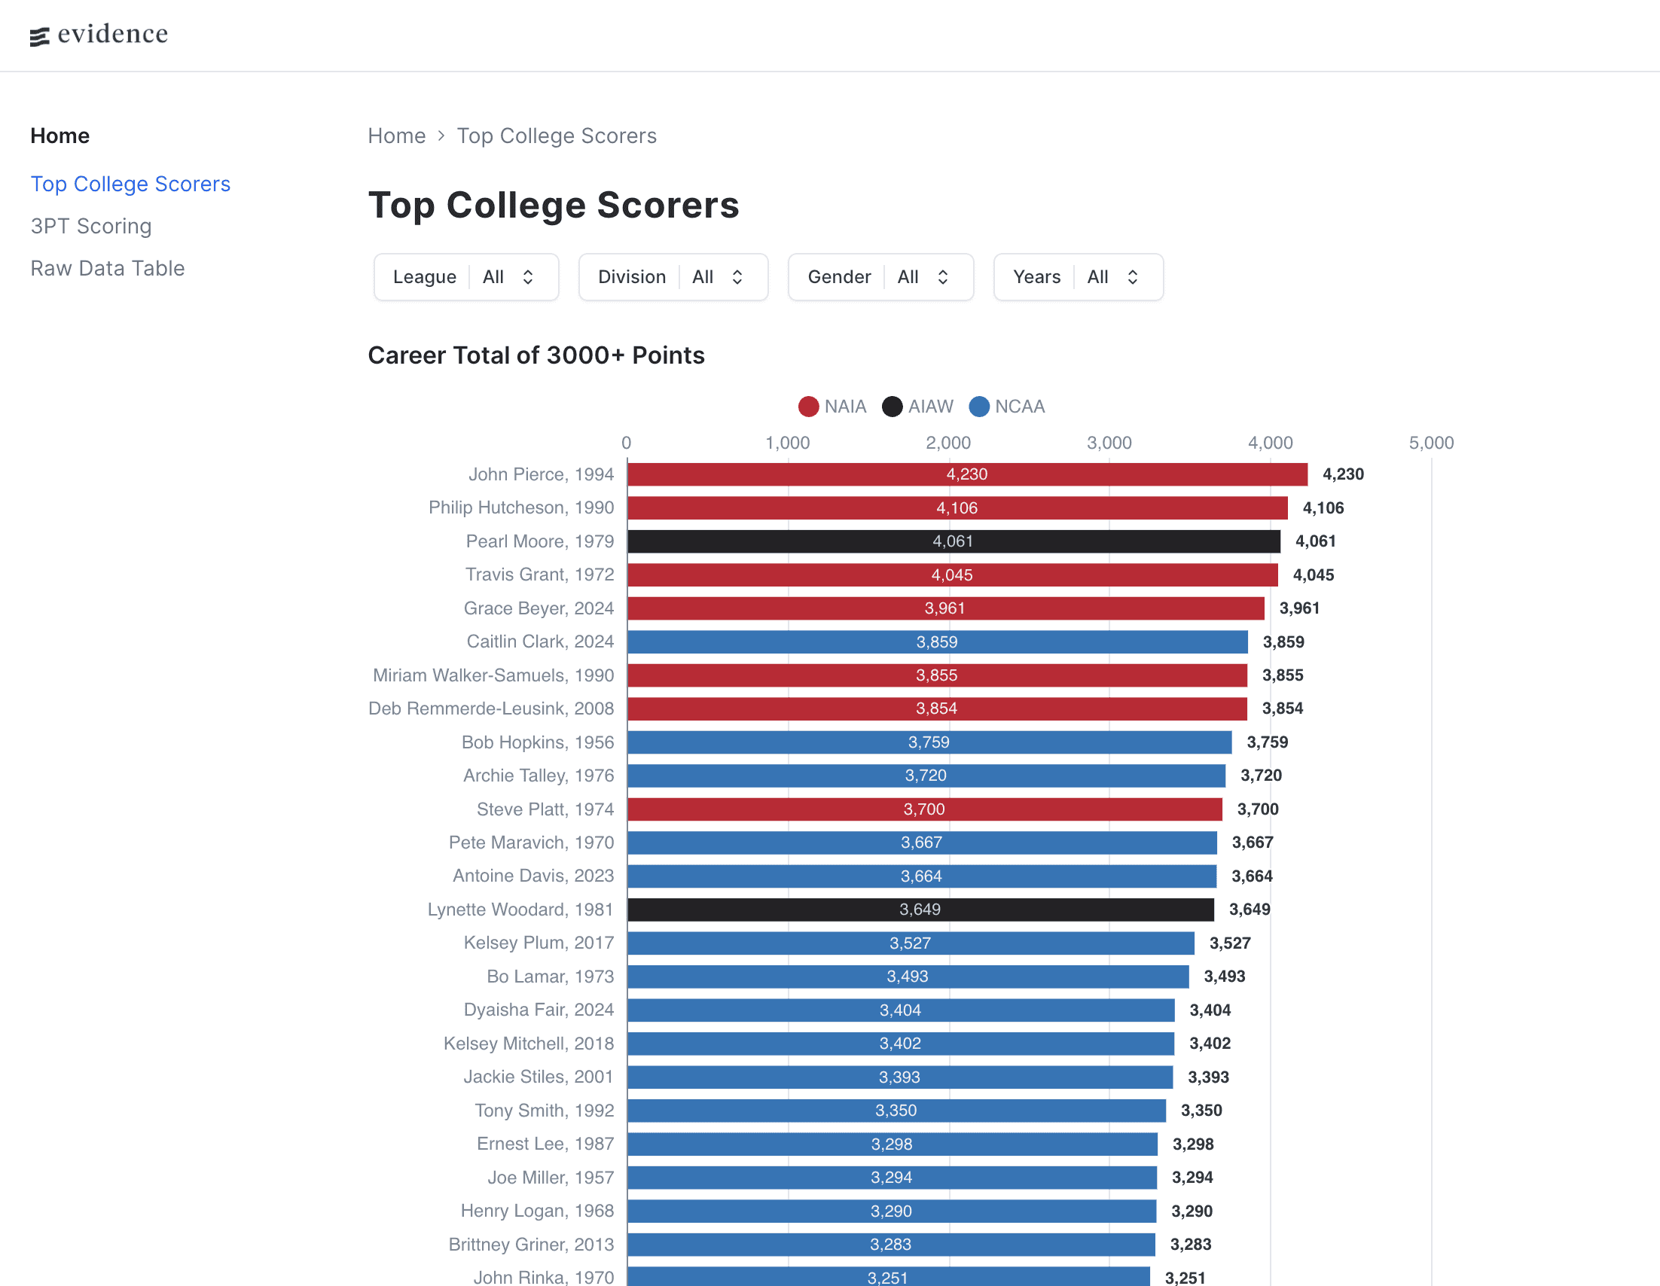Open Raw Data Table in sidebar

(107, 268)
